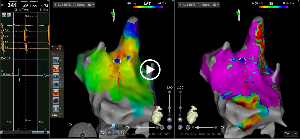
Task: Select the LL view on the right map
Action: pyautogui.click(x=209, y=134)
